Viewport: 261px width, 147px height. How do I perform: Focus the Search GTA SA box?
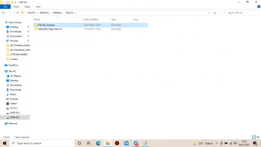pyautogui.click(x=239, y=13)
